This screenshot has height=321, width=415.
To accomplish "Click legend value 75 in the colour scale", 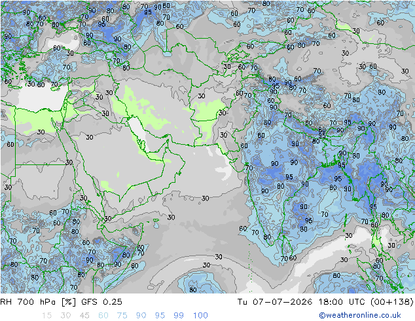I will (x=122, y=316).
